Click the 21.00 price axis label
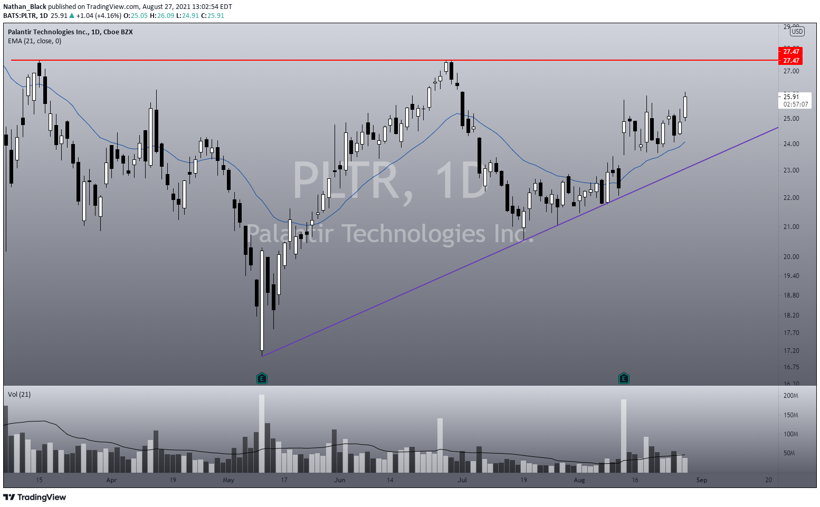820x507 pixels. (x=791, y=226)
